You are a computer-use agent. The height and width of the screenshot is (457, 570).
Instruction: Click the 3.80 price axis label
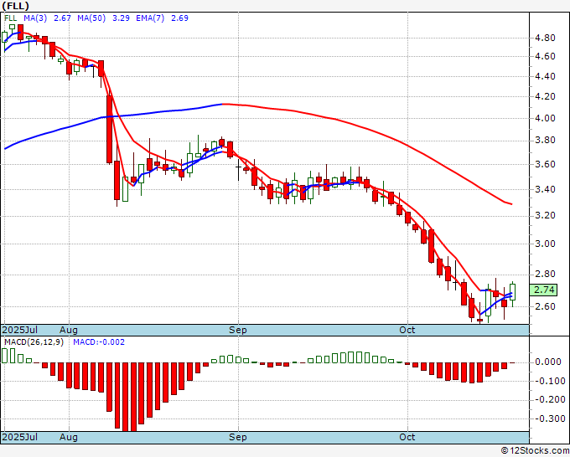pos(545,140)
